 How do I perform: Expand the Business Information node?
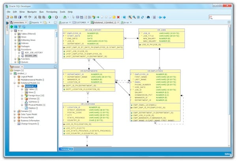pos(15,120)
